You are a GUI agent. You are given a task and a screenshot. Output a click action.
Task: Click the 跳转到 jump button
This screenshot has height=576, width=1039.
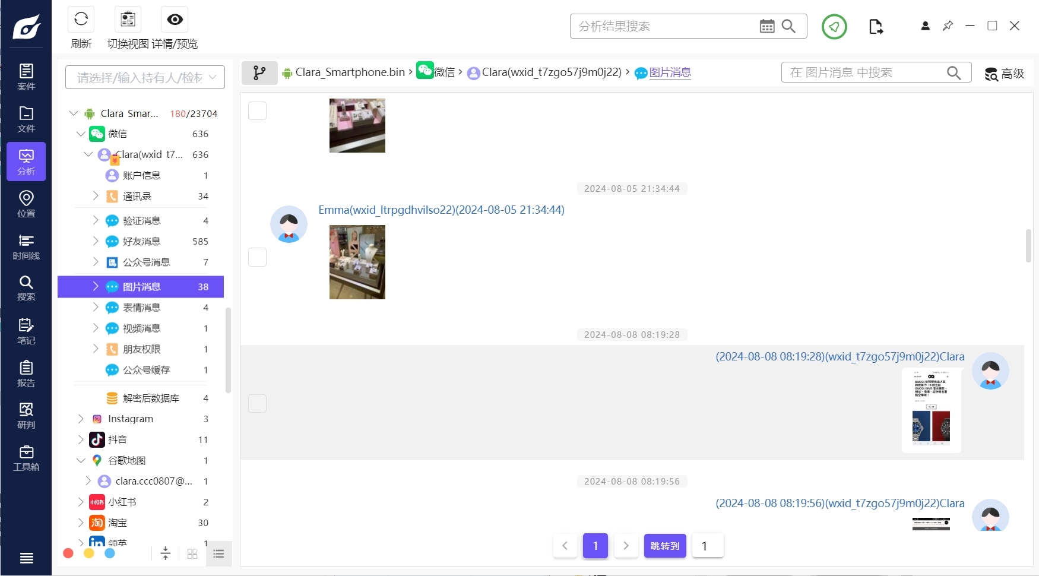(x=664, y=546)
